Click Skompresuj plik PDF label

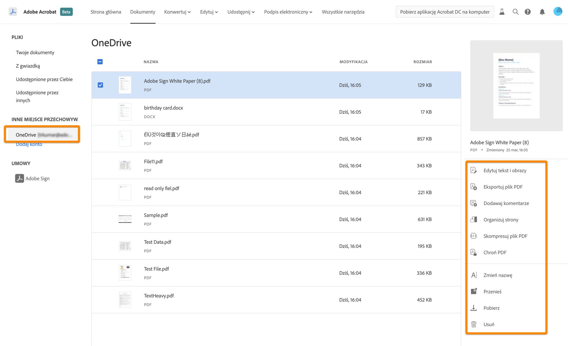[505, 236]
